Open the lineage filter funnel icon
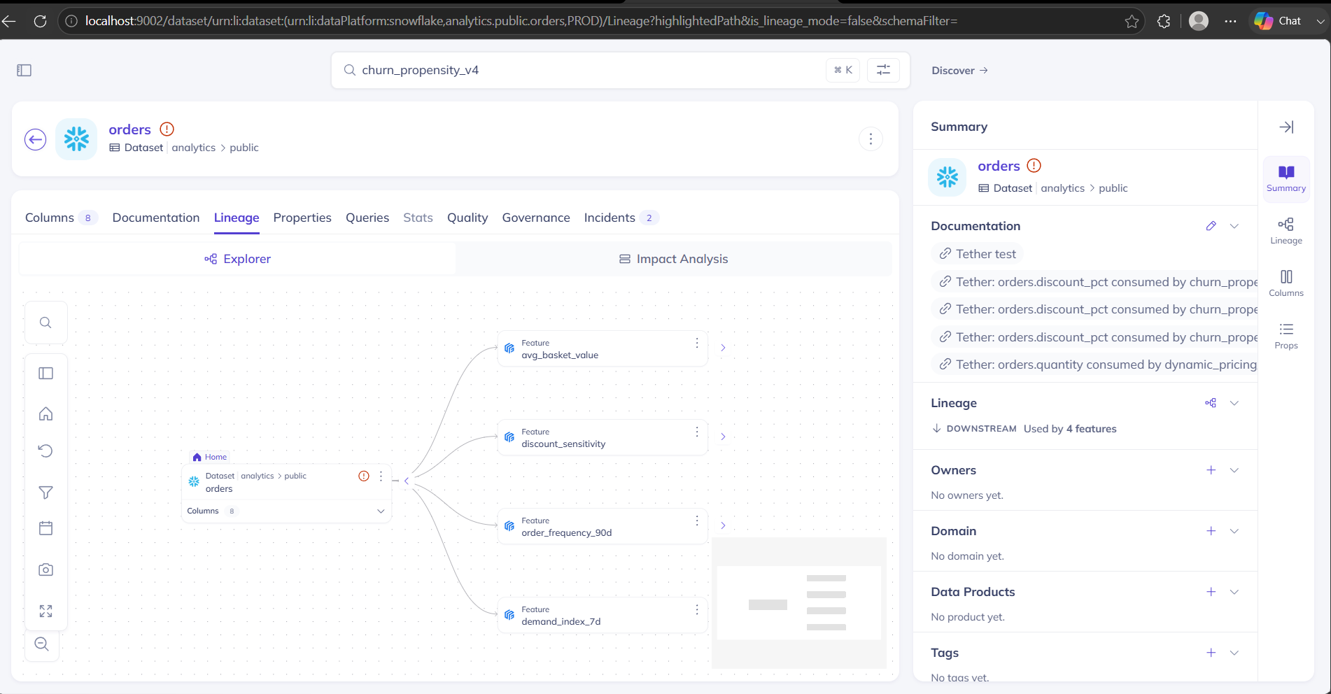Viewport: 1331px width, 694px height. 45,493
